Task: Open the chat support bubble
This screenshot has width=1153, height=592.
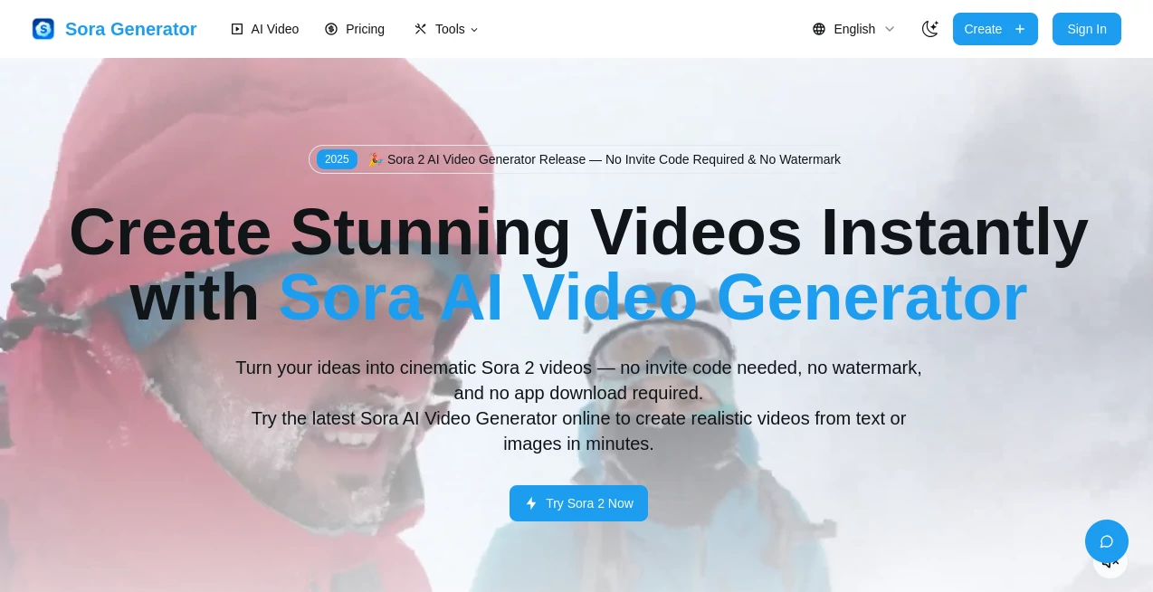Action: point(1106,540)
